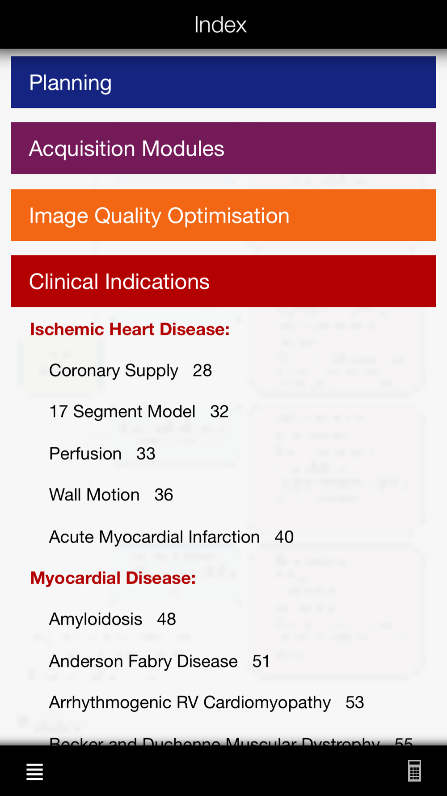
Task: Open the Perfusion entry
Action: [102, 454]
